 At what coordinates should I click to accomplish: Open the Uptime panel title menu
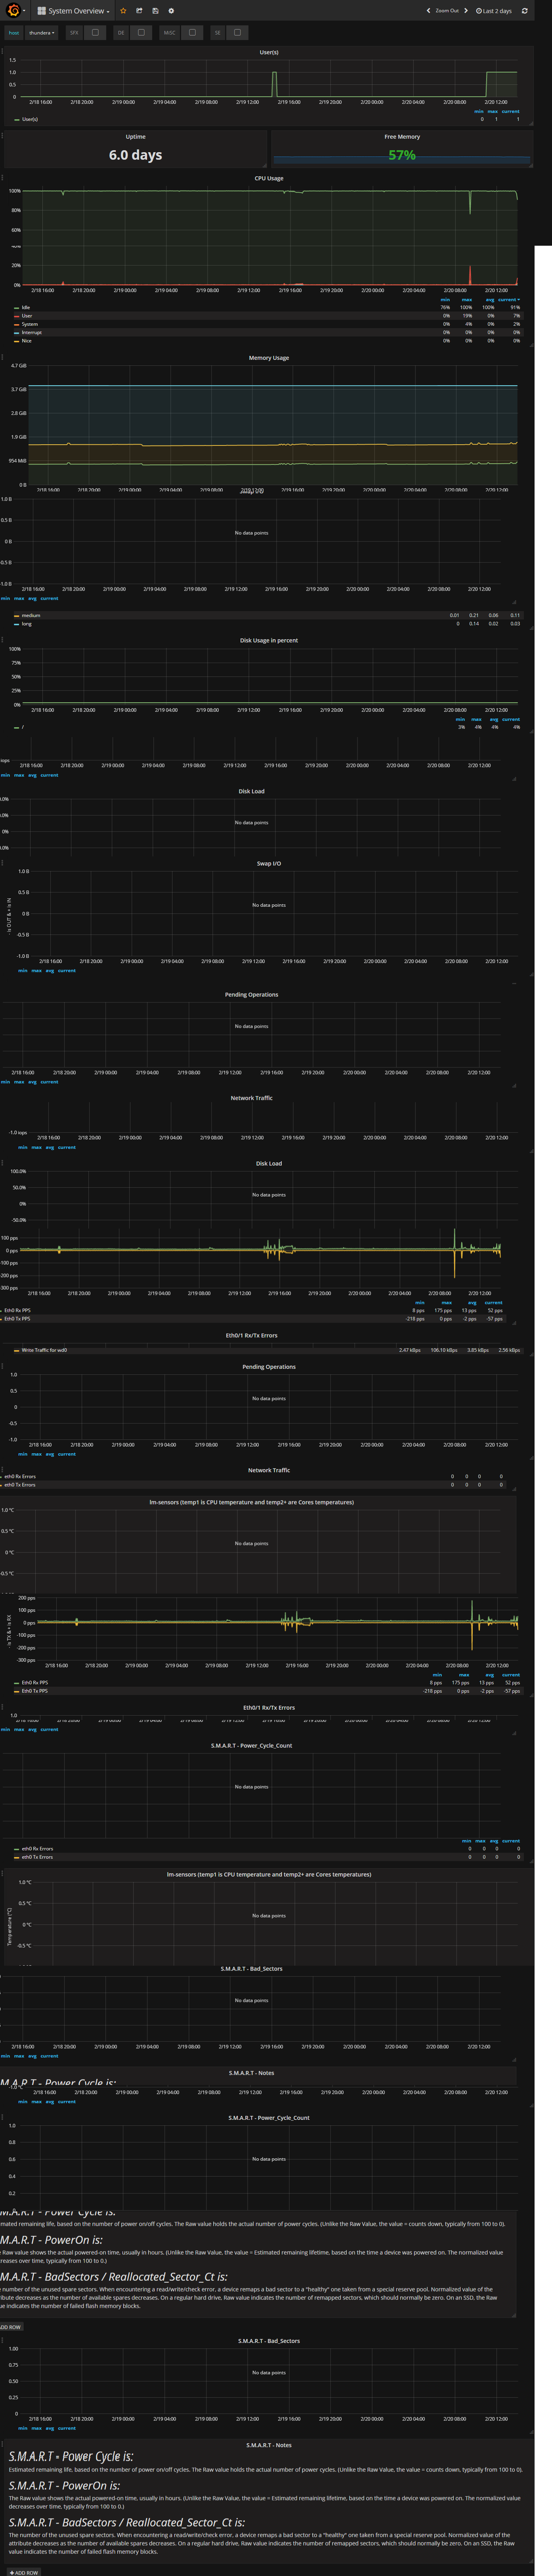[136, 137]
